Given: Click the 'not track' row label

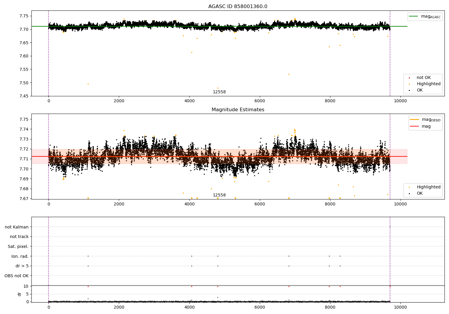Looking at the screenshot, I should (19, 237).
